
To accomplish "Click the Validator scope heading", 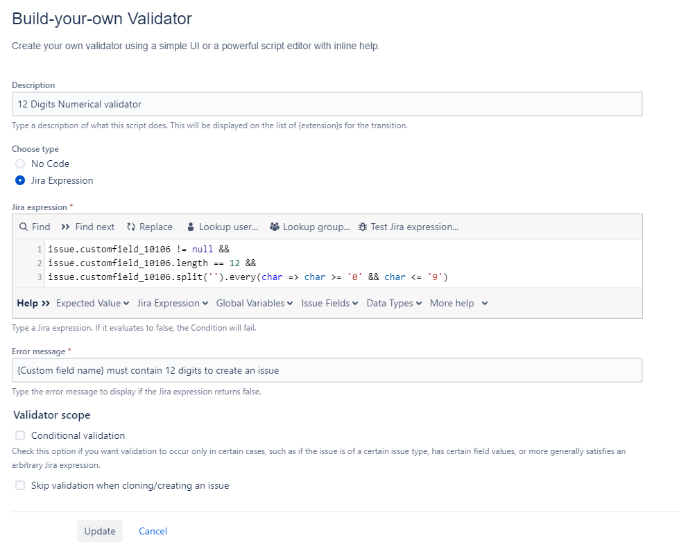I will (x=52, y=415).
